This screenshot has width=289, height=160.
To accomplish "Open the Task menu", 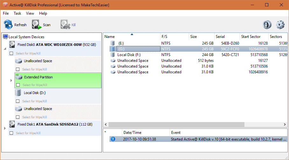I will pos(17,13).
